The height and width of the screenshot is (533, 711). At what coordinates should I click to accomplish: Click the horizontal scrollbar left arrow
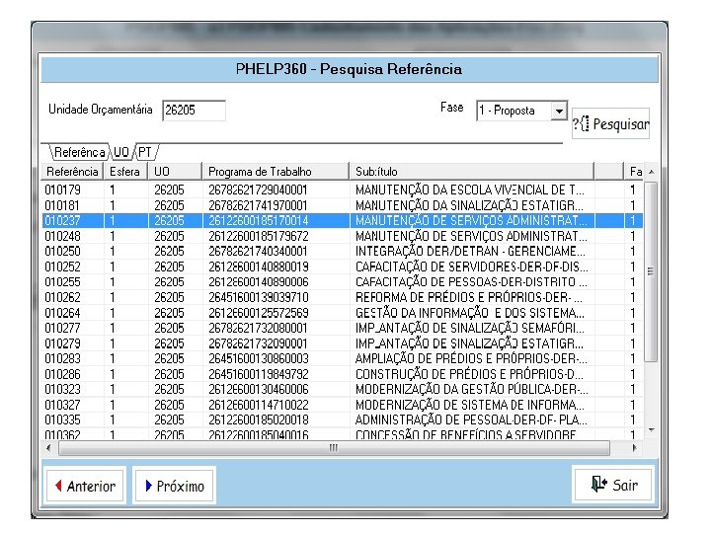(49, 448)
